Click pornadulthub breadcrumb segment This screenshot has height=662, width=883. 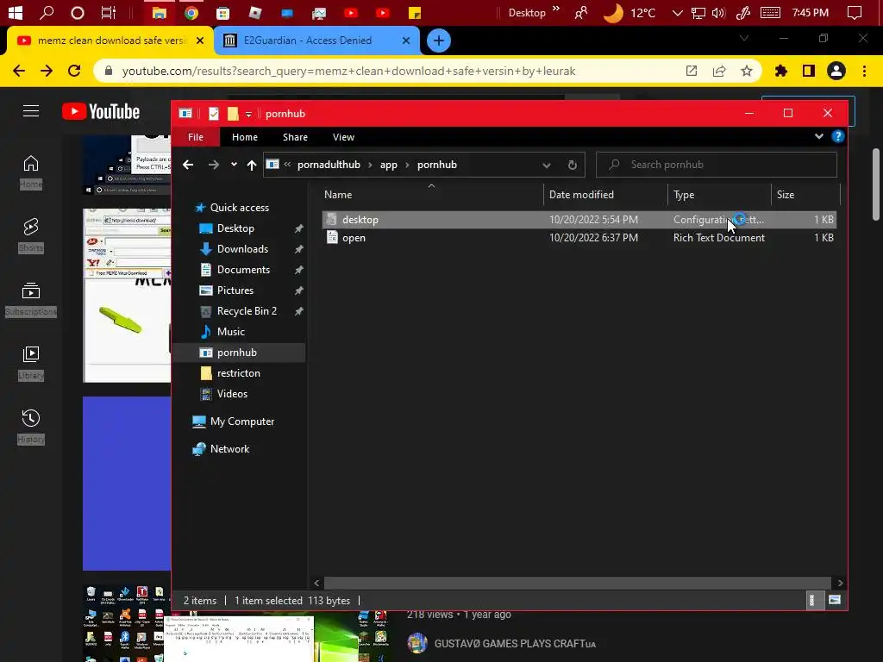[329, 165]
